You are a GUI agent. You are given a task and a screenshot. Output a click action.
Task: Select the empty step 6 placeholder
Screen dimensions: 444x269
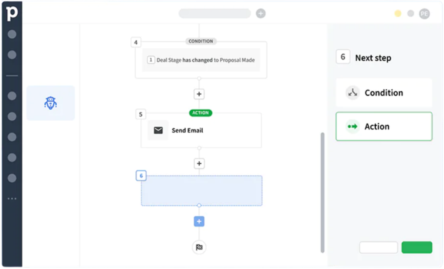click(x=201, y=191)
